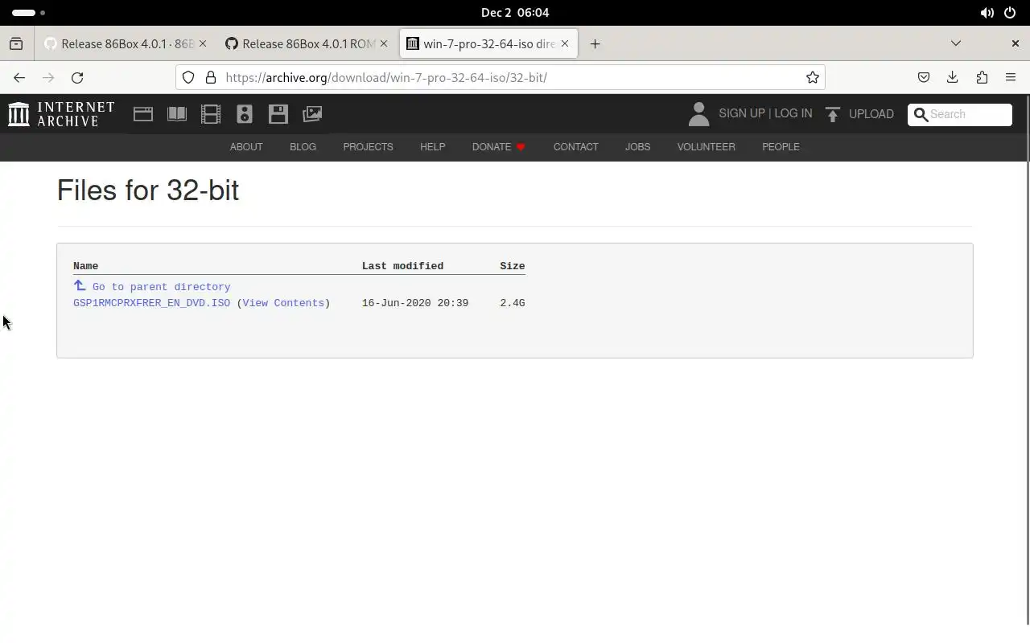The height and width of the screenshot is (643, 1030).
Task: Click the LOG IN link
Action: point(793,113)
